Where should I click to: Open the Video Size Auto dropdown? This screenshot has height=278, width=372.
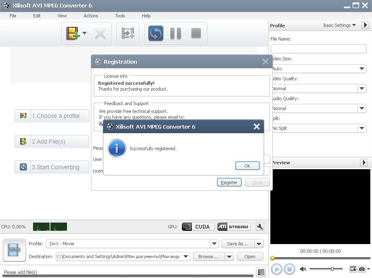click(362, 69)
